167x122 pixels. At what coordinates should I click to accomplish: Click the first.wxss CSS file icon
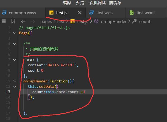[x=92, y=13]
